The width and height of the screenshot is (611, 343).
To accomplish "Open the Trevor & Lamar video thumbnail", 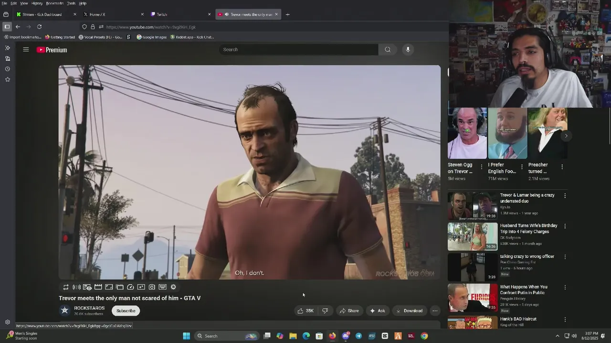I will coord(473,206).
